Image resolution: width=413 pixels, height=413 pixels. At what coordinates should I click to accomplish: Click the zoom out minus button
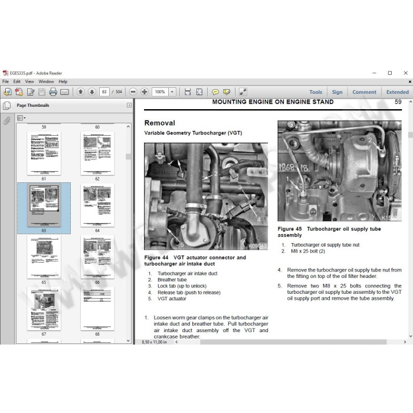coord(133,91)
